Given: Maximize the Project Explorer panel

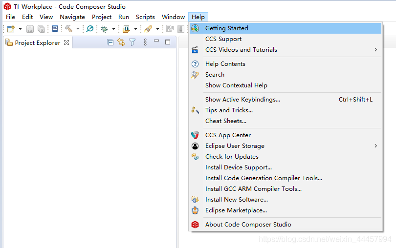Looking at the screenshot, I should [x=168, y=42].
